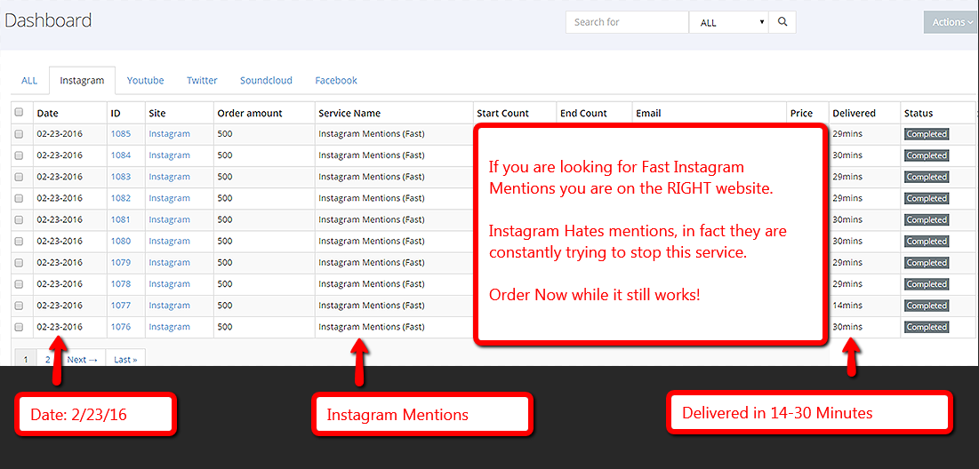
Task: Expand the Actions dropdown menu
Action: (951, 22)
